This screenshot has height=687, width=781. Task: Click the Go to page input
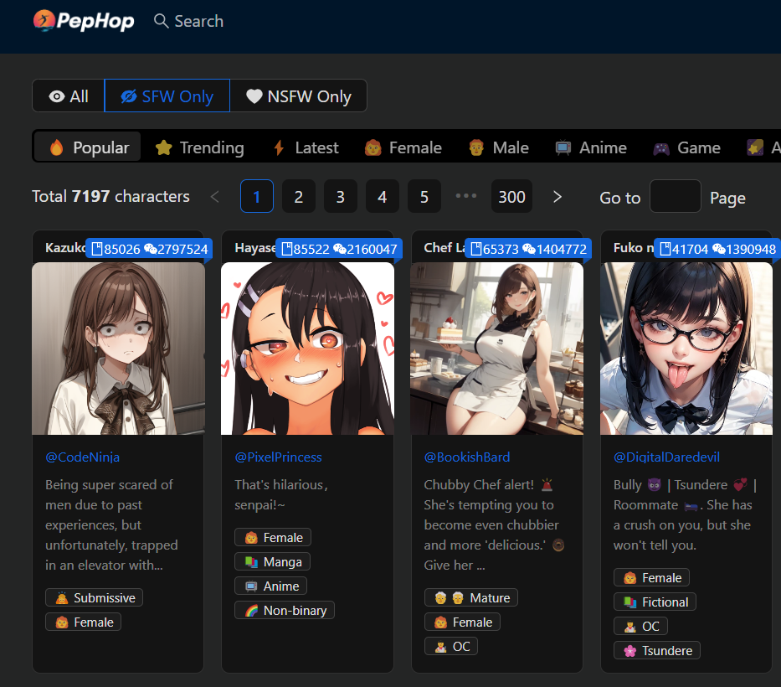(675, 197)
